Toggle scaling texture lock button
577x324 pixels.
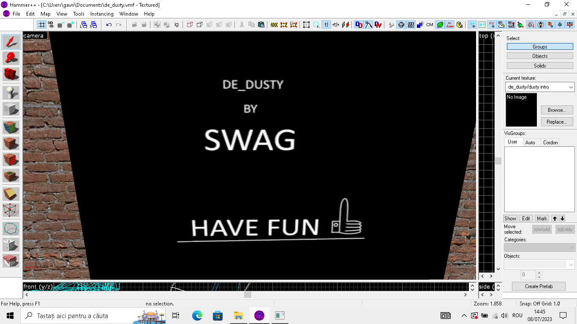336,25
